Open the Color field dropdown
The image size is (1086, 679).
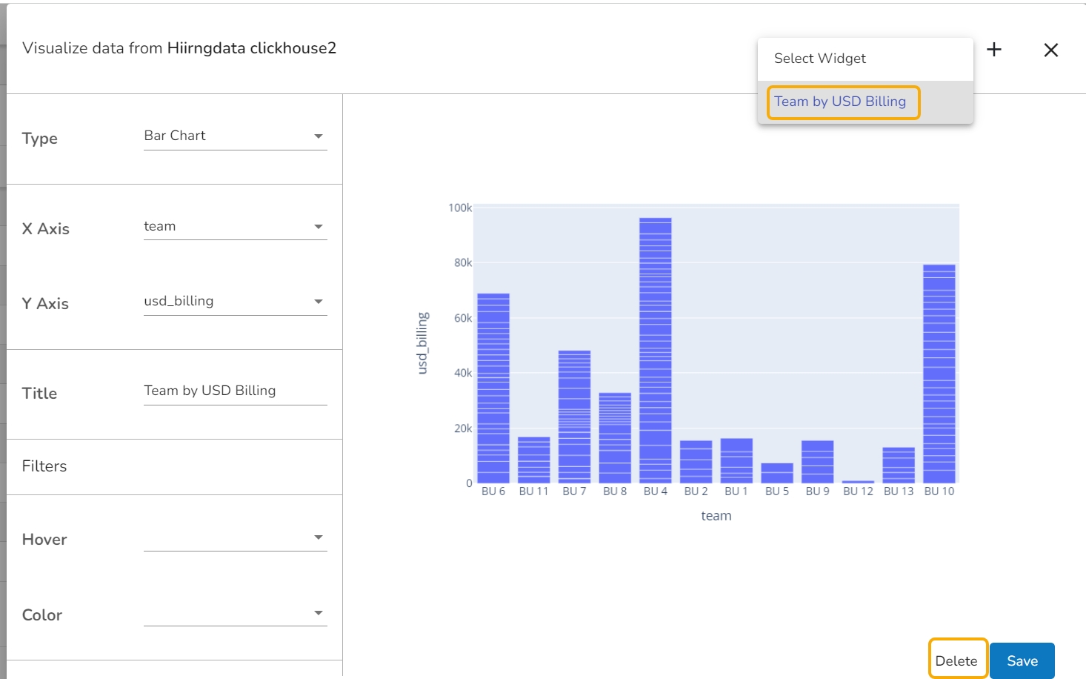click(235, 614)
